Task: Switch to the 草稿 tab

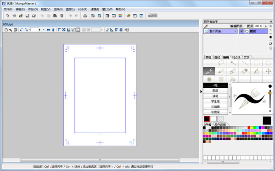Action: click(x=208, y=57)
